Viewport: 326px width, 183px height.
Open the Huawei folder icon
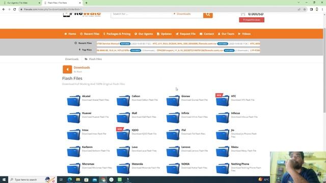point(73,117)
